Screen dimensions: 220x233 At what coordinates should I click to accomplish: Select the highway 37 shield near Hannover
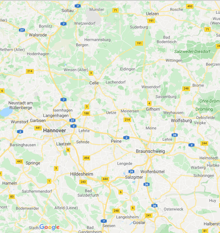pyautogui.click(x=72, y=120)
